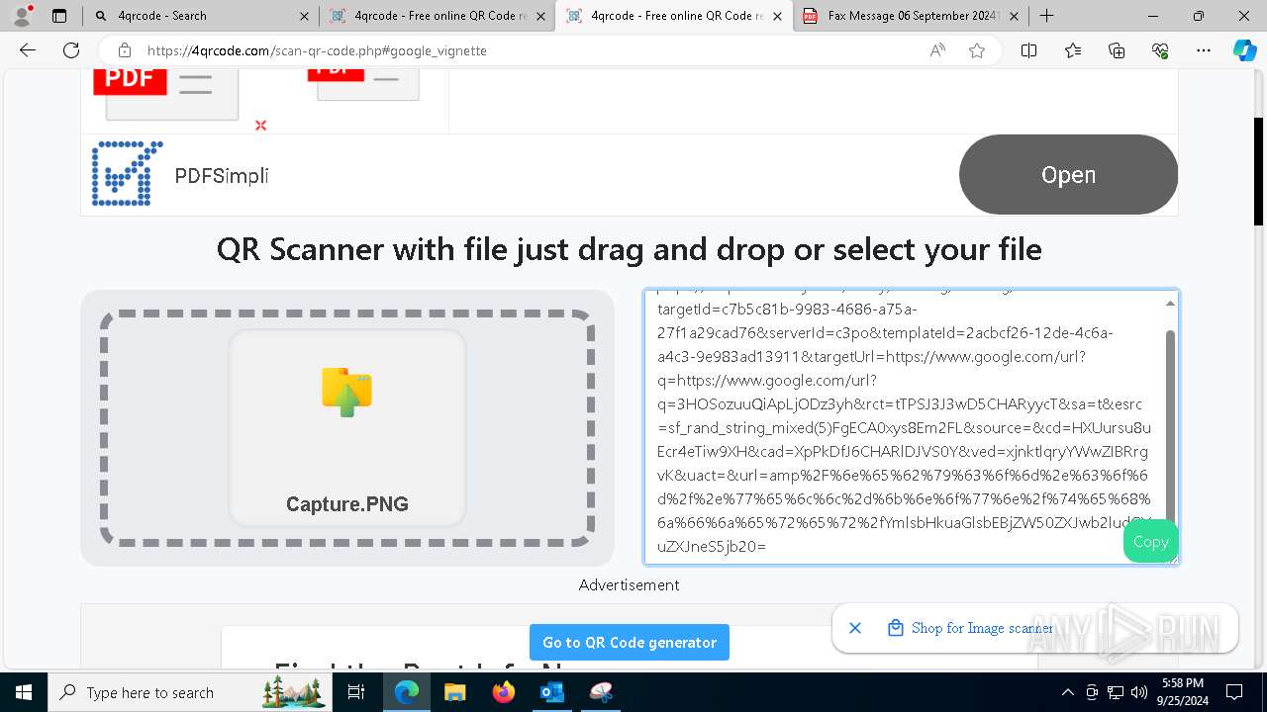Open Microsoft Edge from the taskbar
The width and height of the screenshot is (1267, 712).
407,692
